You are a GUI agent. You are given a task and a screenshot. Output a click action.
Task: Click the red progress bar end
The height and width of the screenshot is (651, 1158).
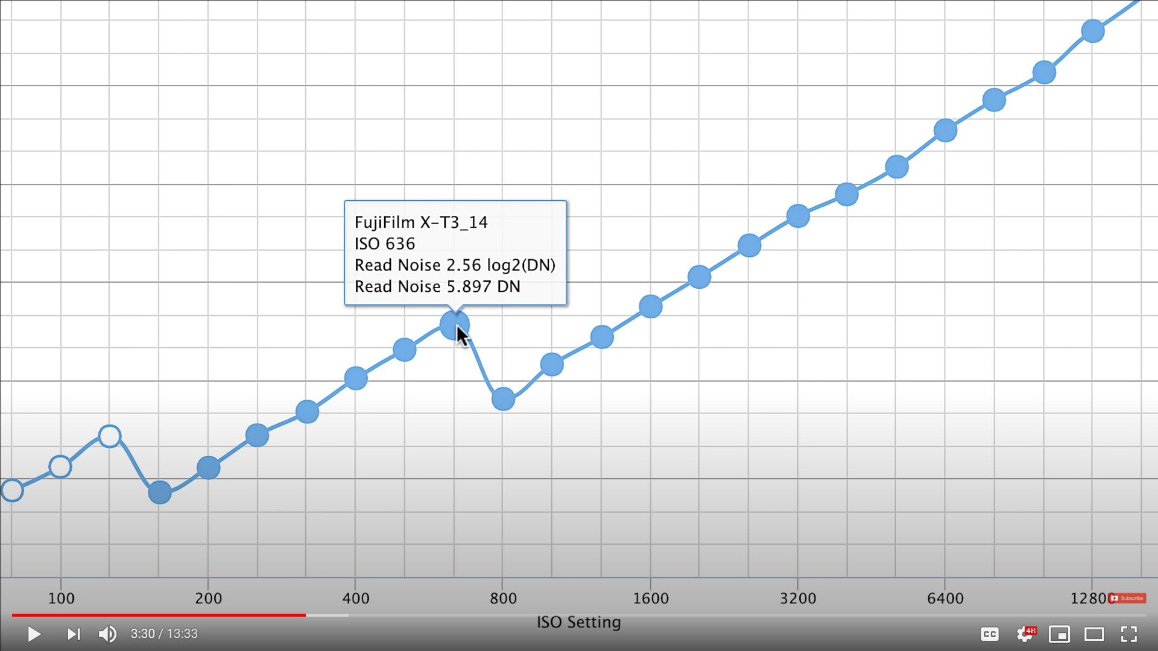pyautogui.click(x=305, y=615)
